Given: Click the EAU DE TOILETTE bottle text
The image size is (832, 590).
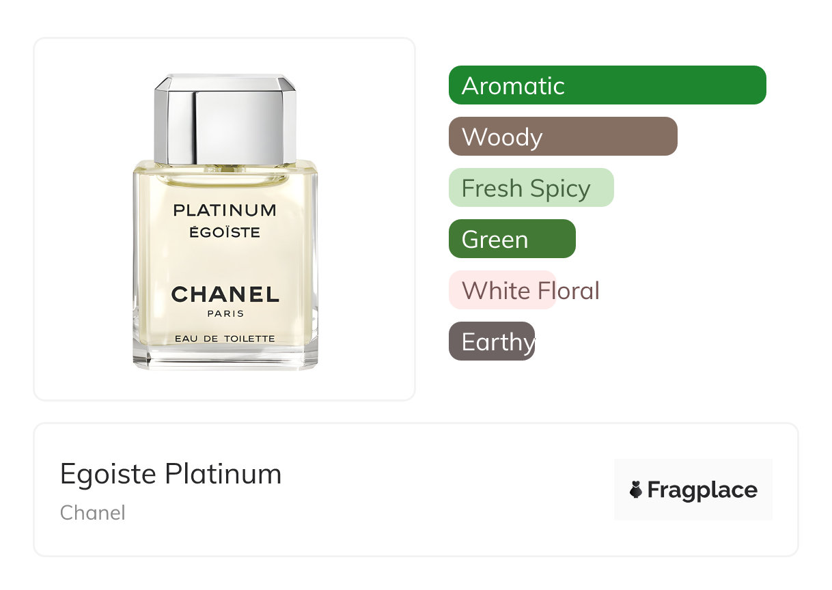Looking at the screenshot, I should click(225, 339).
